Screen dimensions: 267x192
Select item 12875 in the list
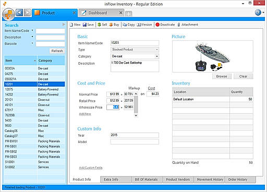pyautogui.click(x=34, y=89)
